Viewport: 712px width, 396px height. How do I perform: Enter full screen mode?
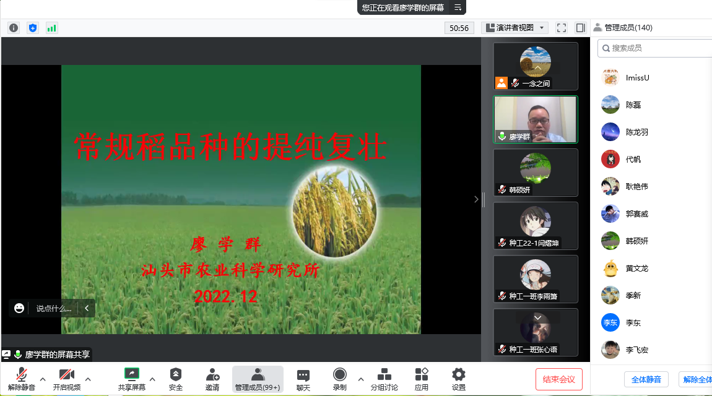562,28
